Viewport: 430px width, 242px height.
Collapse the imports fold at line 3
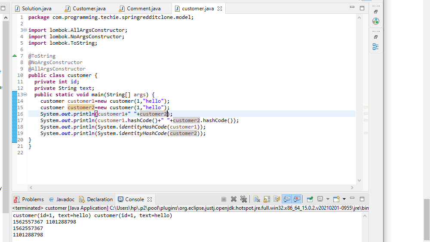tap(25, 30)
